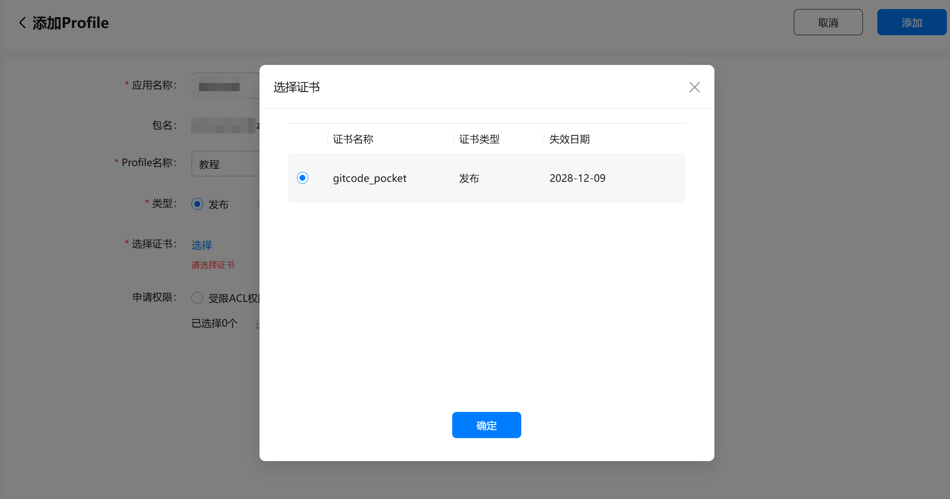Close the 选择证书 dialog with X
This screenshot has width=950, height=499.
click(694, 87)
